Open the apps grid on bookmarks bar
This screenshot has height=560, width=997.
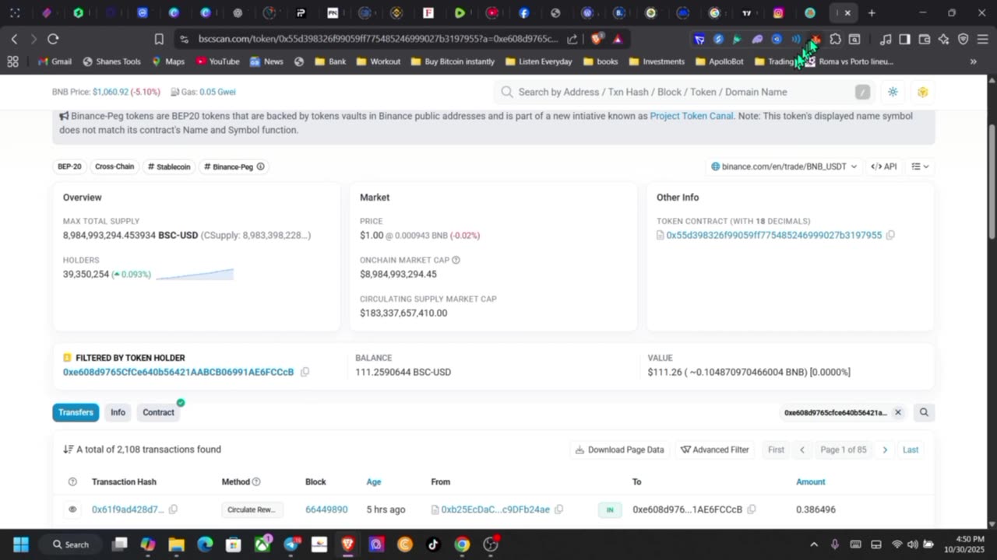click(x=12, y=61)
